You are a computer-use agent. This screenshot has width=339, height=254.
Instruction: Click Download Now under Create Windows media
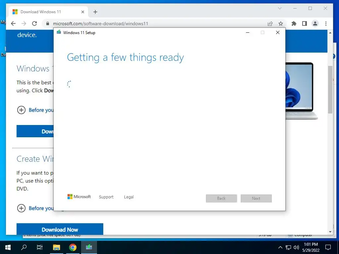tap(60, 229)
